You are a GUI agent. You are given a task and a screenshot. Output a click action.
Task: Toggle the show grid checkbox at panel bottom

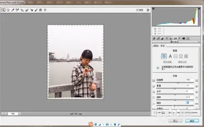tap(155, 113)
